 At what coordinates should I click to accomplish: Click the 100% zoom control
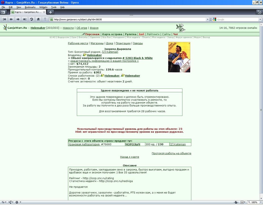(x=253, y=202)
